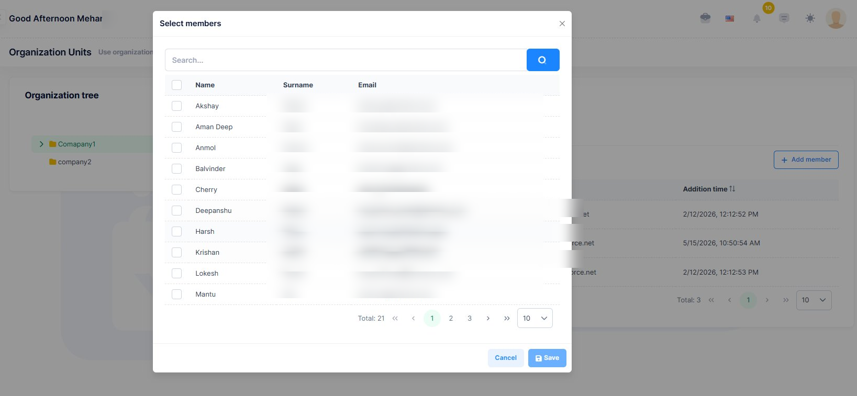Viewport: 857px width, 396px height.
Task: Check the box for Krishan
Action: (x=177, y=252)
